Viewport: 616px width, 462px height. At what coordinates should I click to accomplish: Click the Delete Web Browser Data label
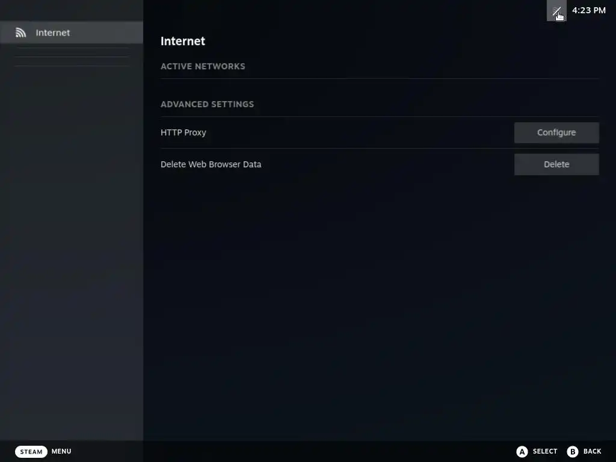click(x=211, y=164)
